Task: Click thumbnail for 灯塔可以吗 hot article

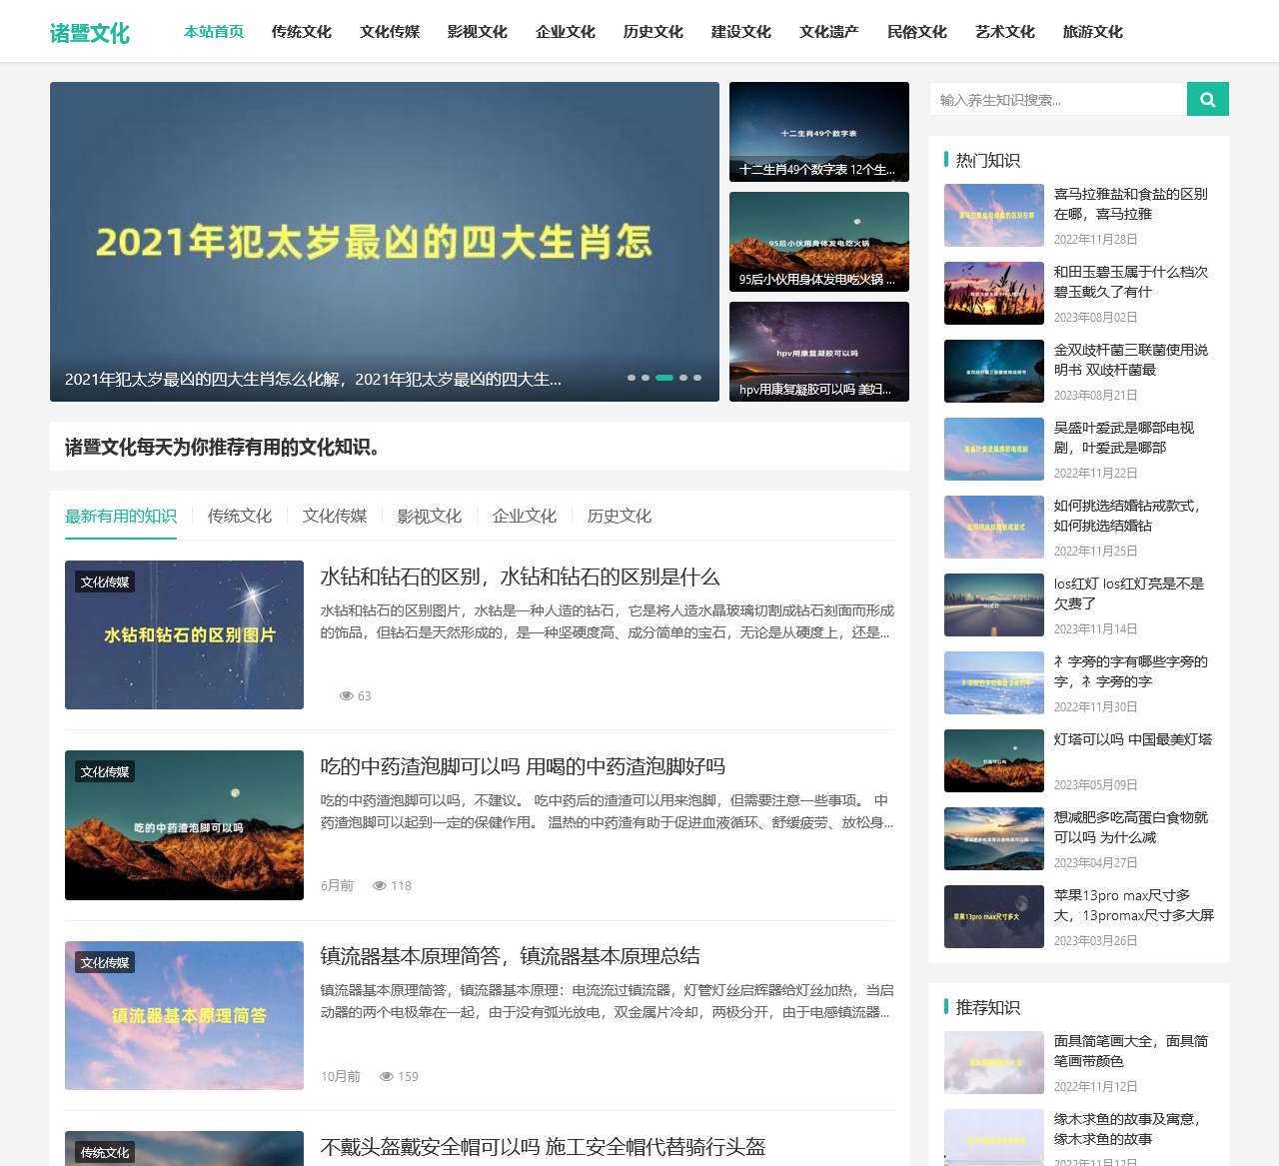Action: (x=994, y=760)
